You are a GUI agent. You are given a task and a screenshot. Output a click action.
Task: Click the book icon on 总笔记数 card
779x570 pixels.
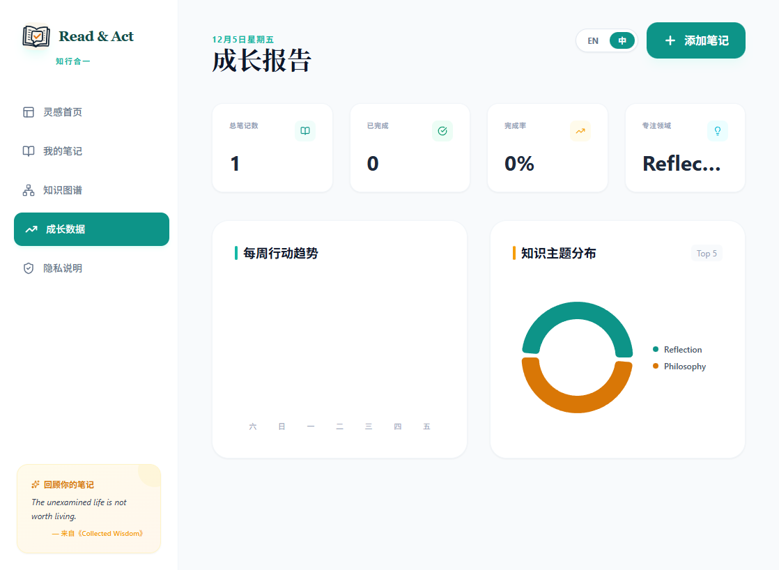pyautogui.click(x=304, y=131)
